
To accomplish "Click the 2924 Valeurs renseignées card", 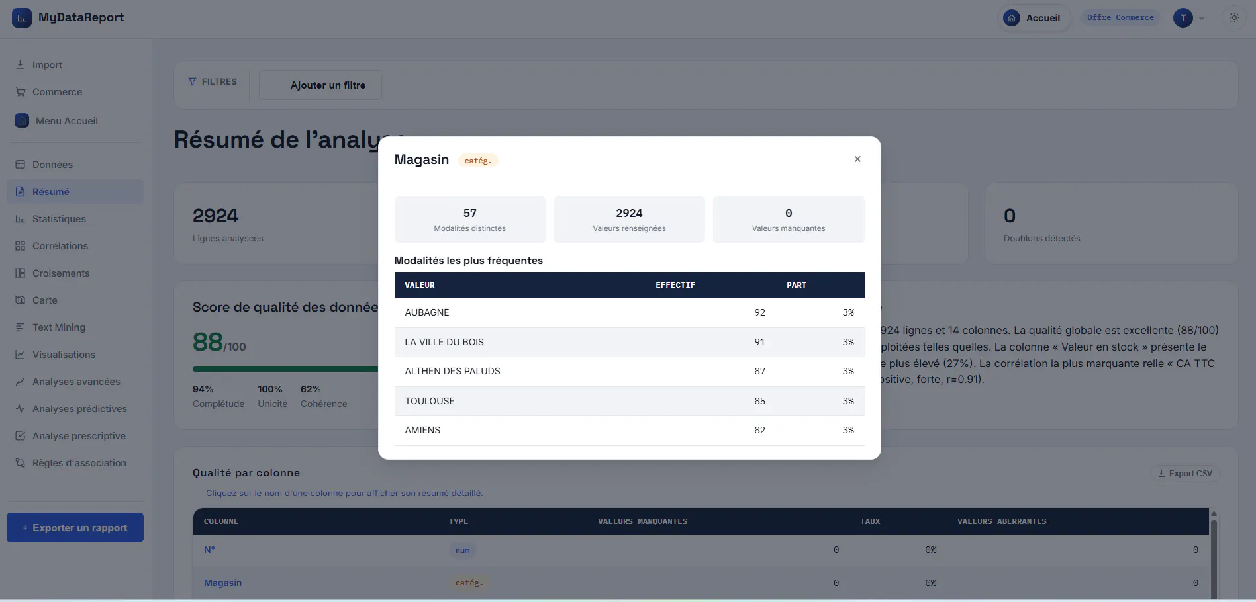I will (x=629, y=220).
